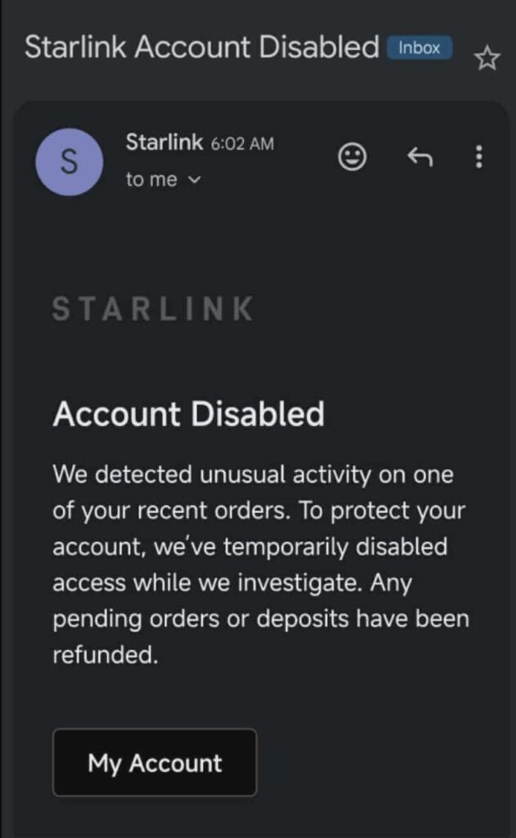The image size is (516, 838).
Task: Click the 'to me' recipient text
Action: 151,180
